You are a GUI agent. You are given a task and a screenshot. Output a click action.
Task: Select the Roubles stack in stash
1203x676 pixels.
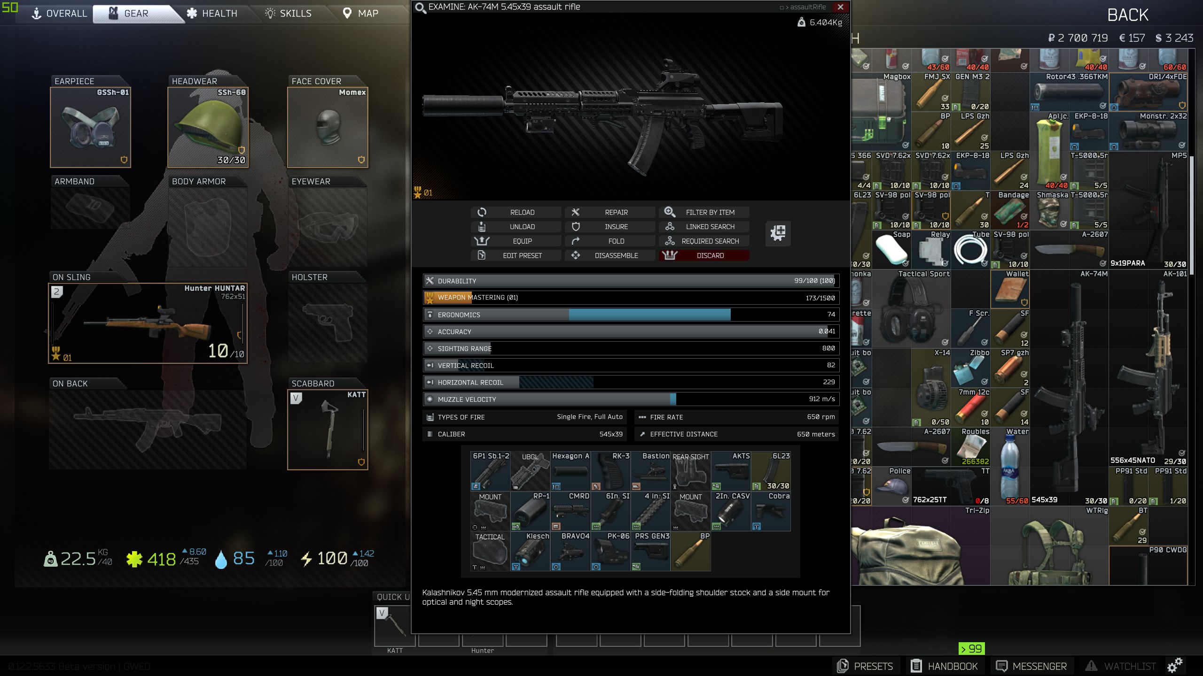click(x=971, y=446)
